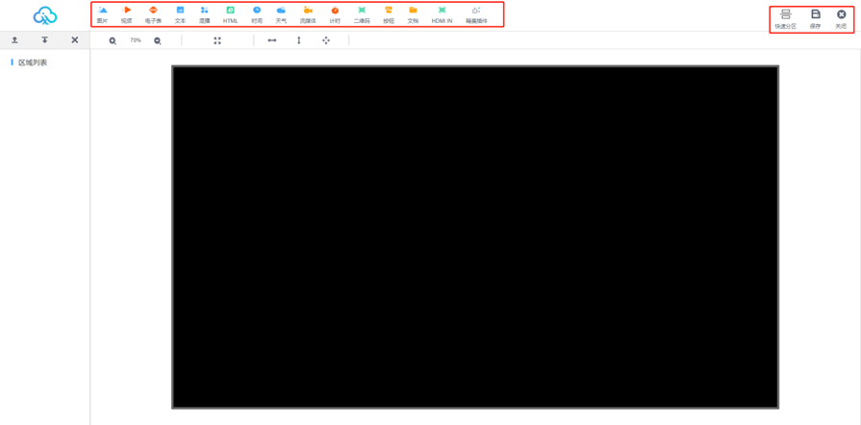Add the 时间 (time) clock widget

click(x=257, y=13)
